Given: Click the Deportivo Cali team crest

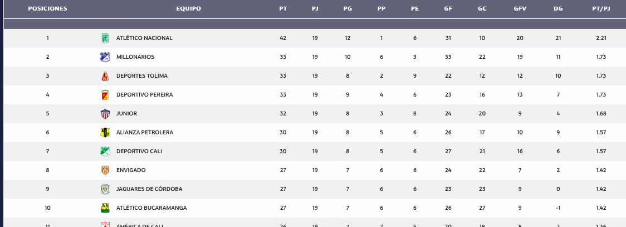Looking at the screenshot, I should point(105,152).
